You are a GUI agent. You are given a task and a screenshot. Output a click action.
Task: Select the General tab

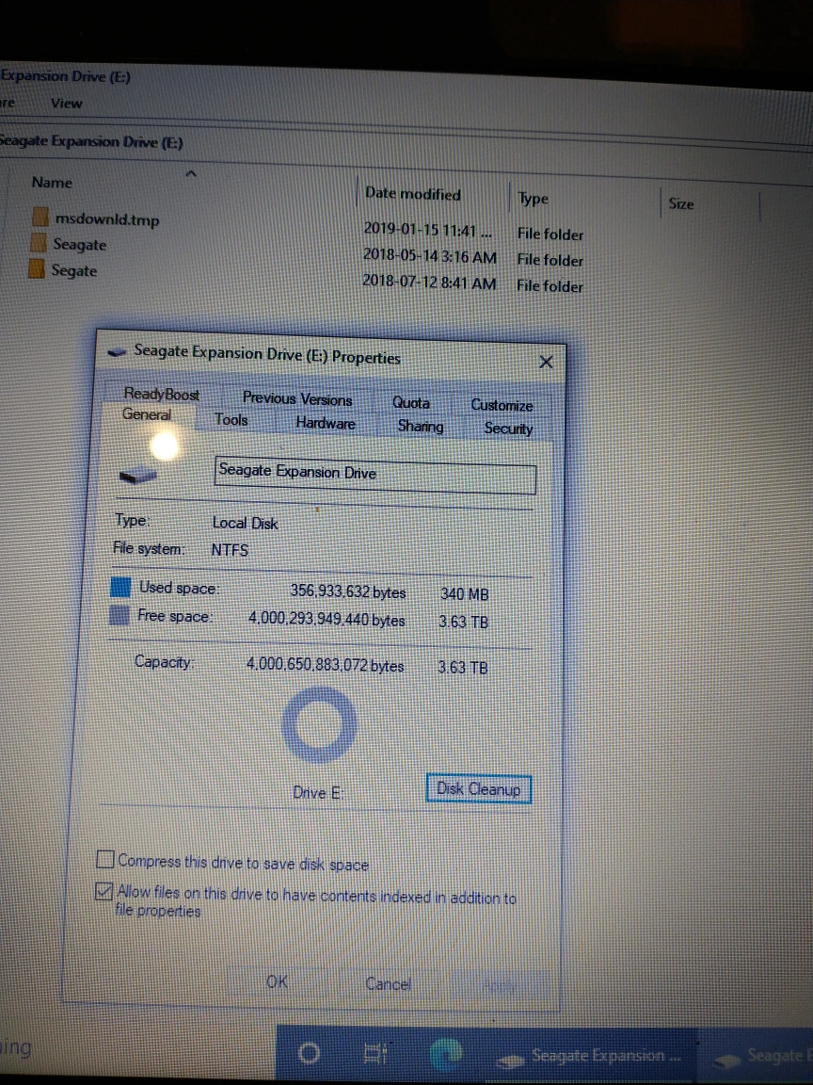(x=147, y=414)
